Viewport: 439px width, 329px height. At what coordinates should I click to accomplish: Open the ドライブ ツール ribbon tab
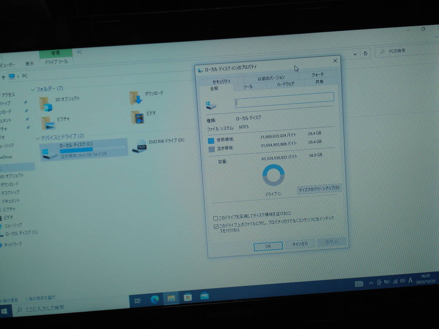(56, 62)
